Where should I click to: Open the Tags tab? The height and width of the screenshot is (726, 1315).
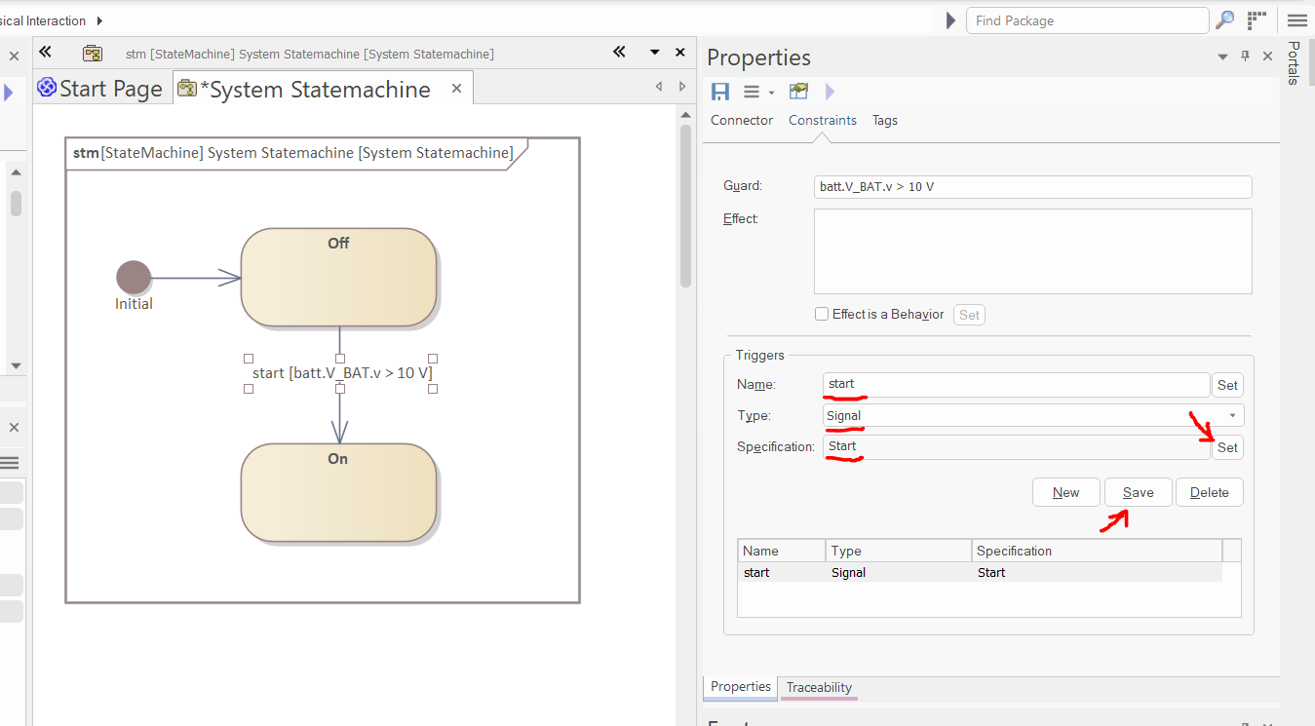tap(884, 121)
